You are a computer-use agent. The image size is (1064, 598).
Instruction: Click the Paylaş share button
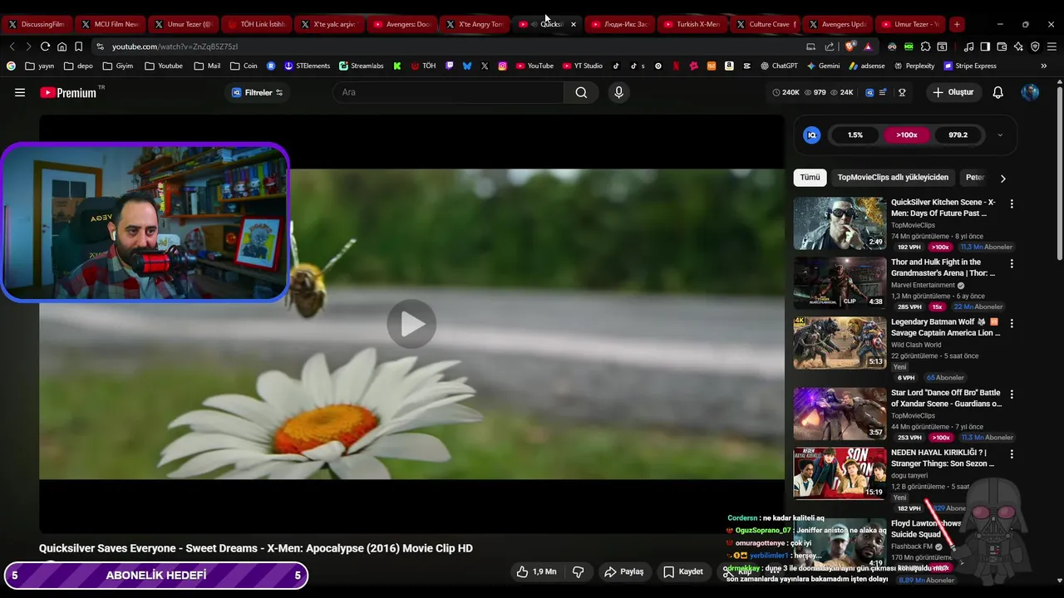[x=624, y=571]
